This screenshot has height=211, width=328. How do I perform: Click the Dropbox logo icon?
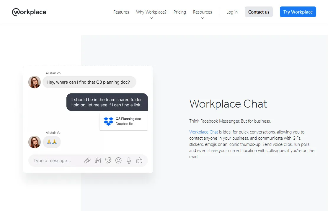pyautogui.click(x=108, y=121)
